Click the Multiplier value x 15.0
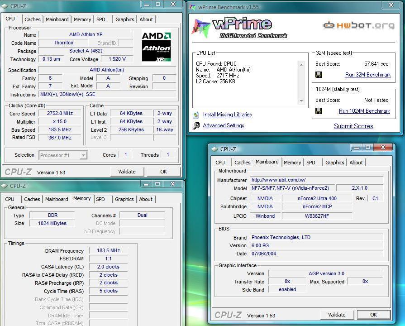 (x=60, y=121)
